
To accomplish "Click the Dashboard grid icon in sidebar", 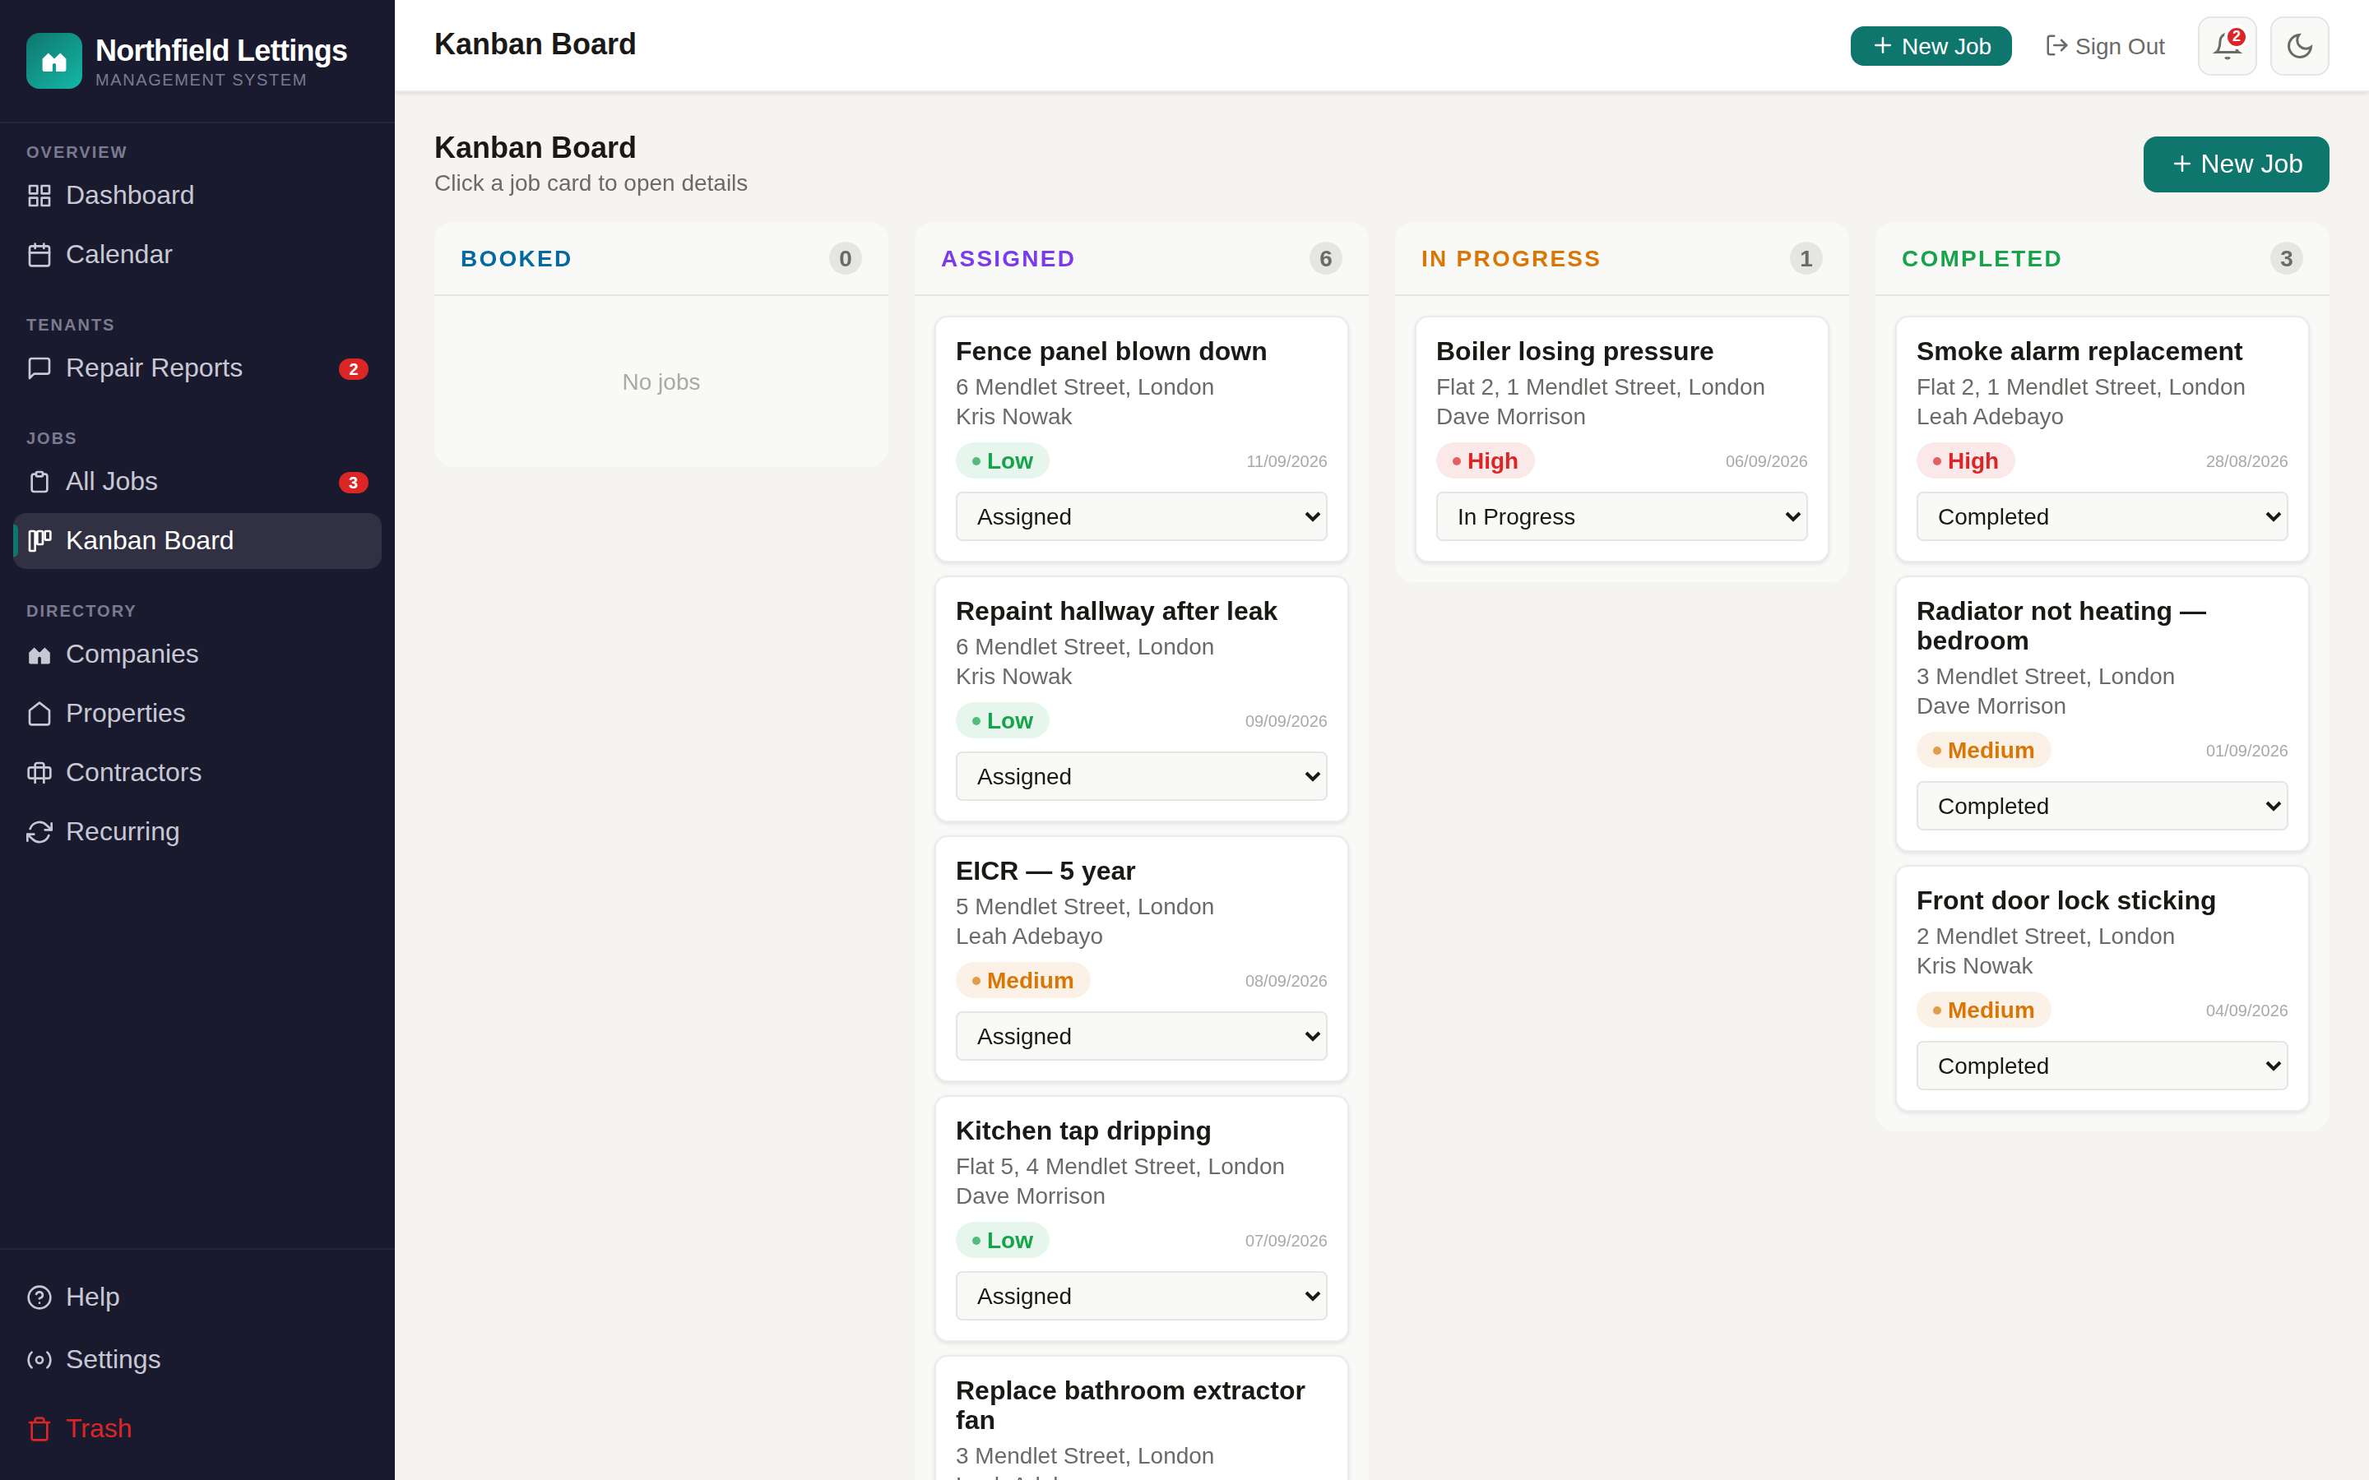I will point(39,196).
